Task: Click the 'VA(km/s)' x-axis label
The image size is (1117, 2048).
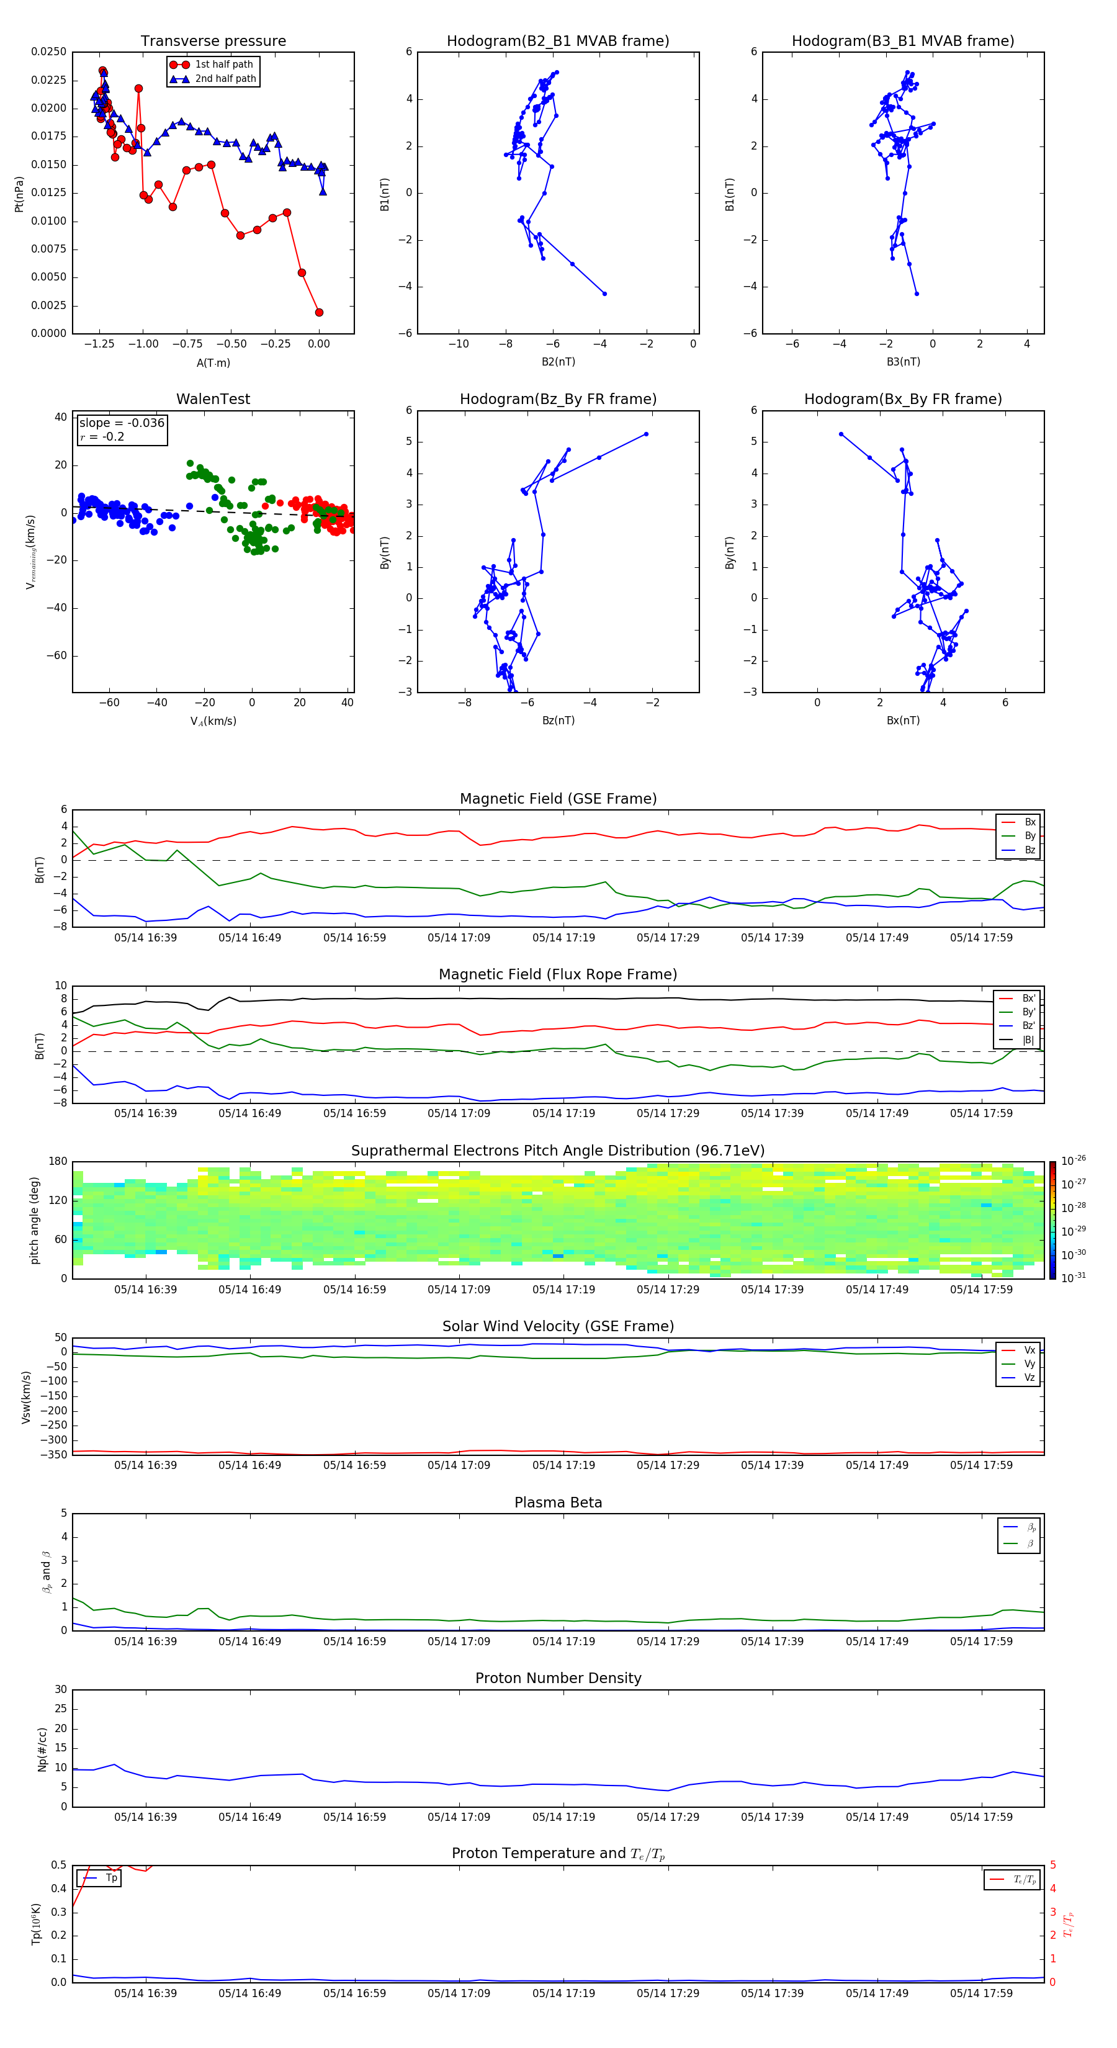Action: tap(213, 721)
